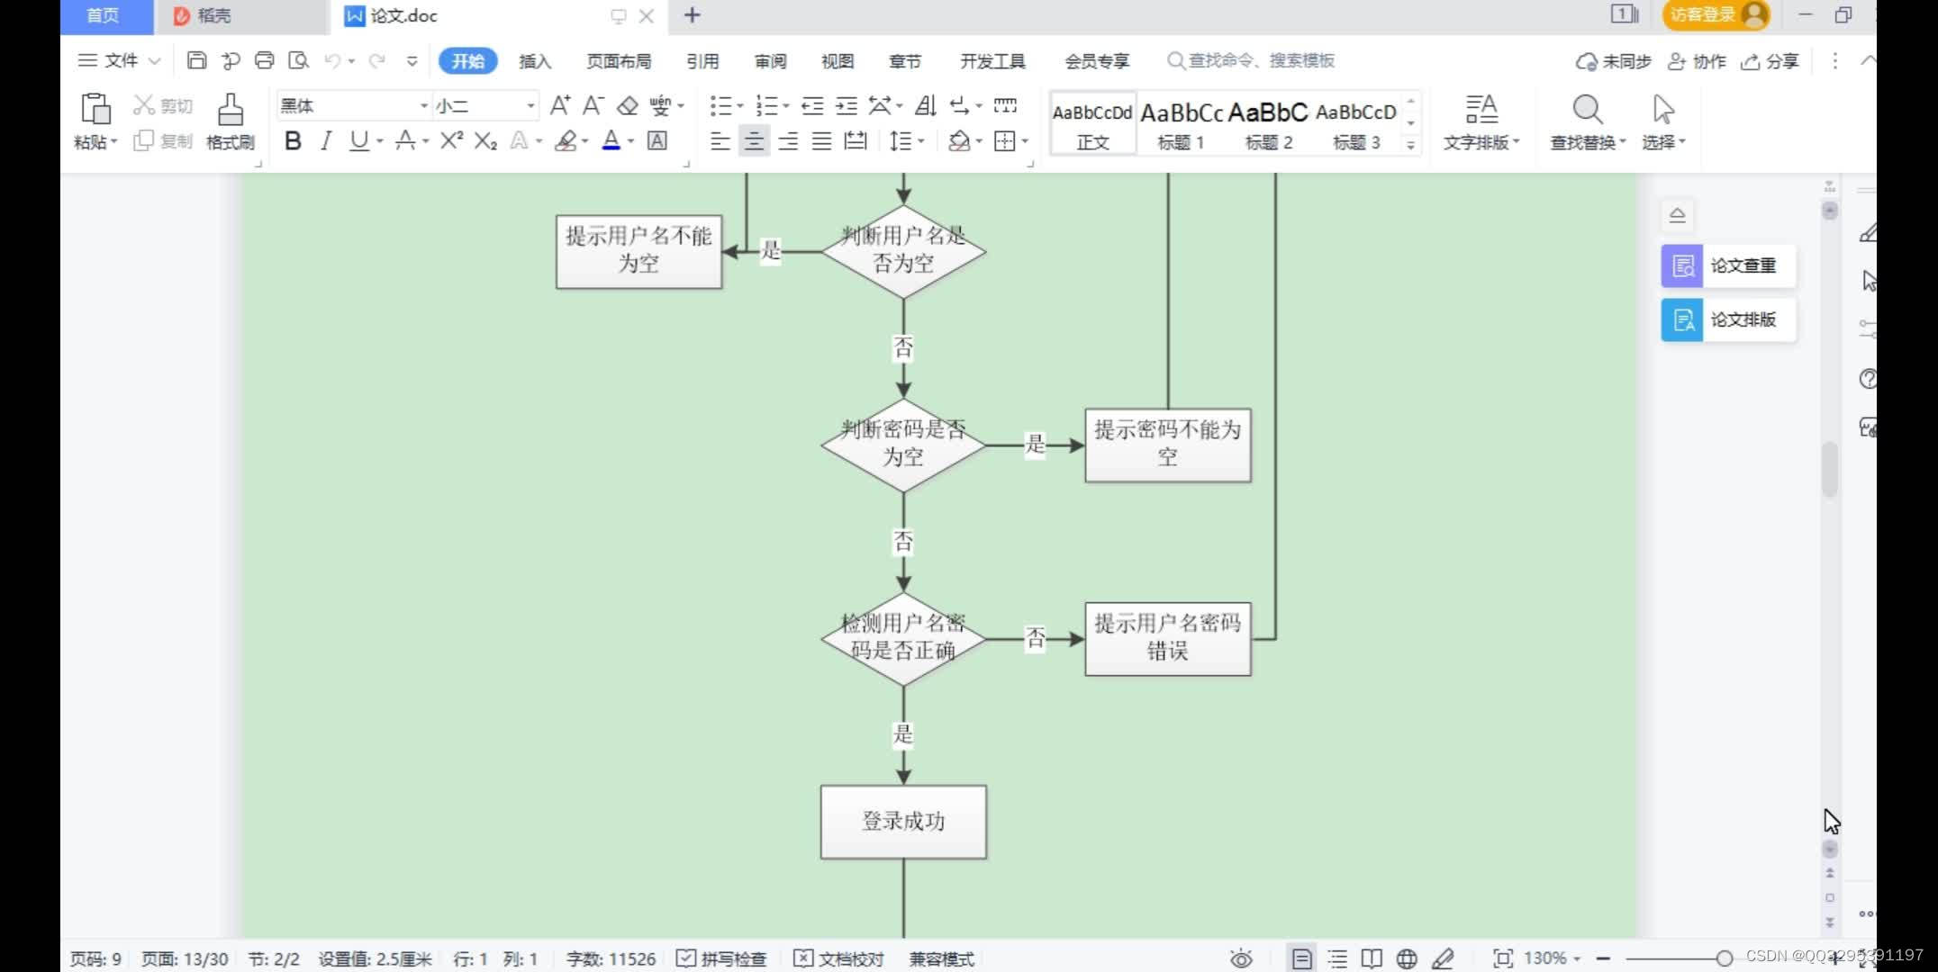
Task: Toggle align left
Action: coord(720,140)
